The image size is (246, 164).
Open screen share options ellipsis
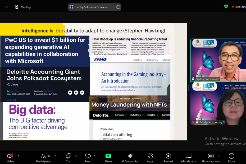pyautogui.click(x=118, y=7)
